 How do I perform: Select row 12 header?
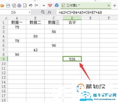click(4, 73)
